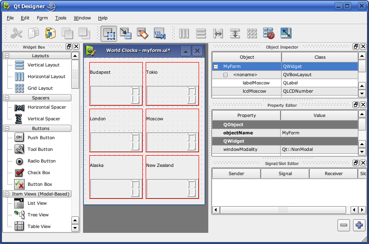Switch to Edit Tab Order mode icon
Screen dimensions: 369x244
coord(160,33)
